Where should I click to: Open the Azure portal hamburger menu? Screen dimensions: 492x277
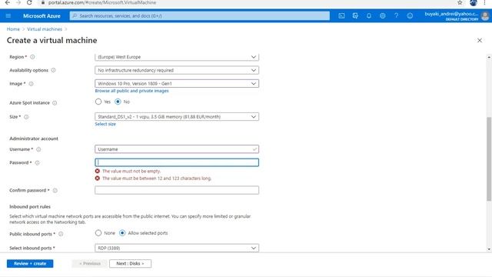coord(8,15)
